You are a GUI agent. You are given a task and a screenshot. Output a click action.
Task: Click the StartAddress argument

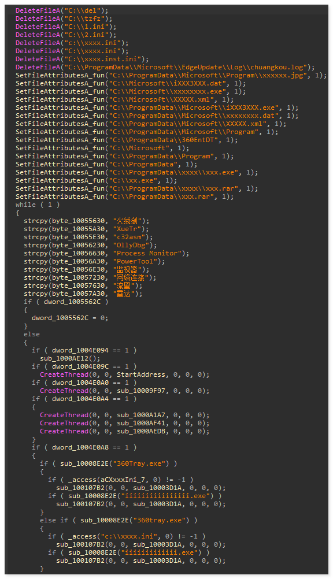click(x=141, y=375)
